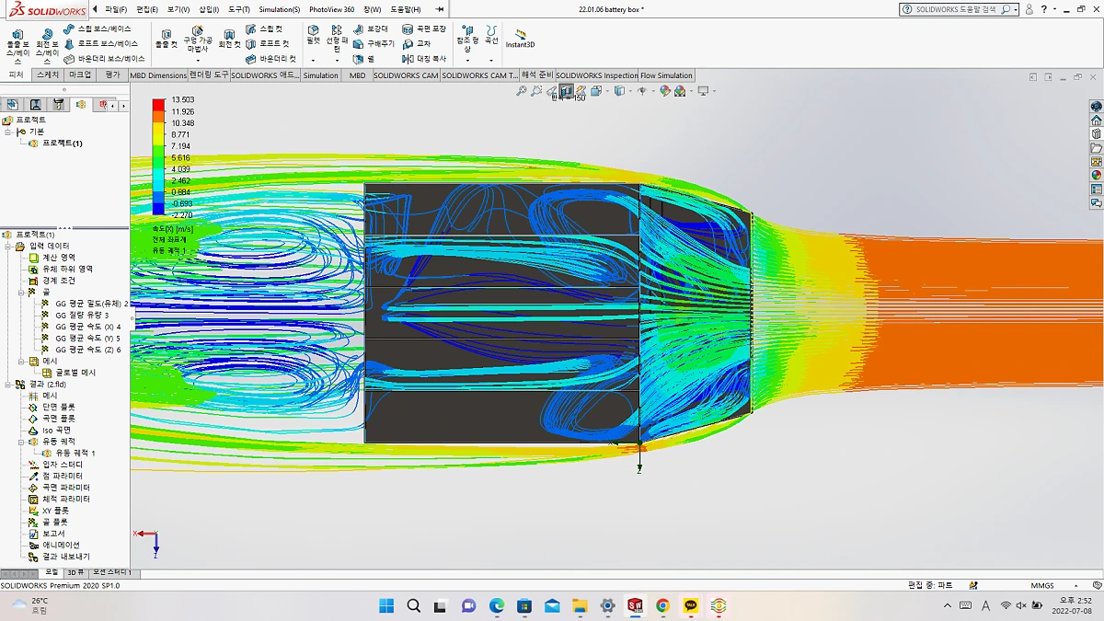Click the SOLIDWORKS help search field
Viewport: 1104px width, 621px height.
pos(957,9)
